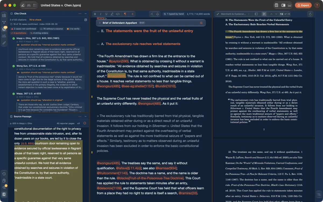Open the Marchetti & Oyelaran style dropdown

[x=233, y=14]
